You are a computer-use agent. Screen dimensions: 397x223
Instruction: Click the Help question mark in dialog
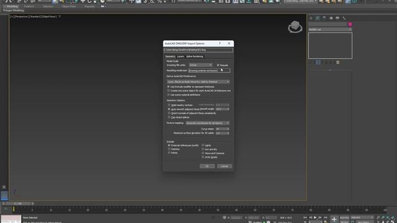pyautogui.click(x=220, y=43)
